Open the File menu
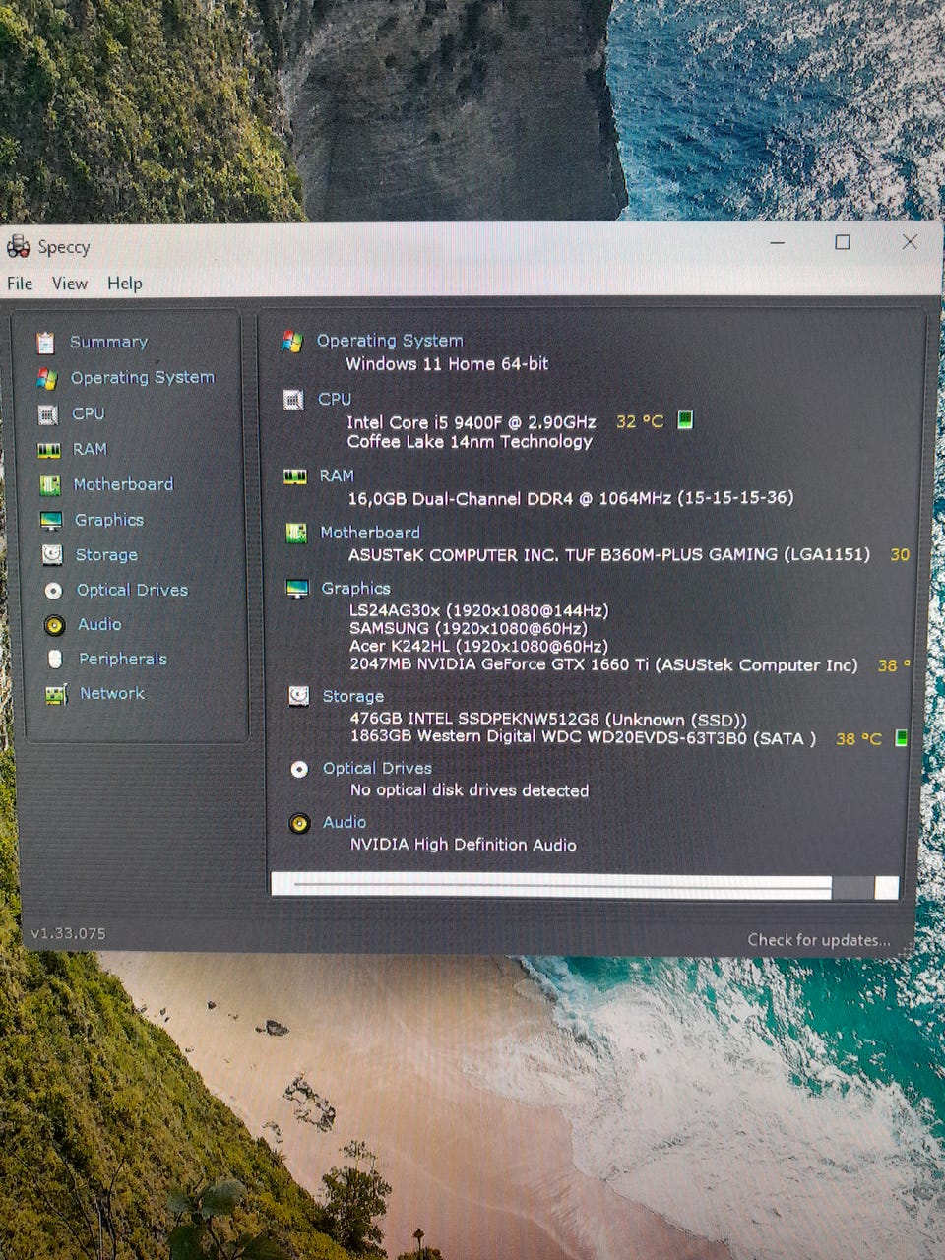 click(20, 283)
